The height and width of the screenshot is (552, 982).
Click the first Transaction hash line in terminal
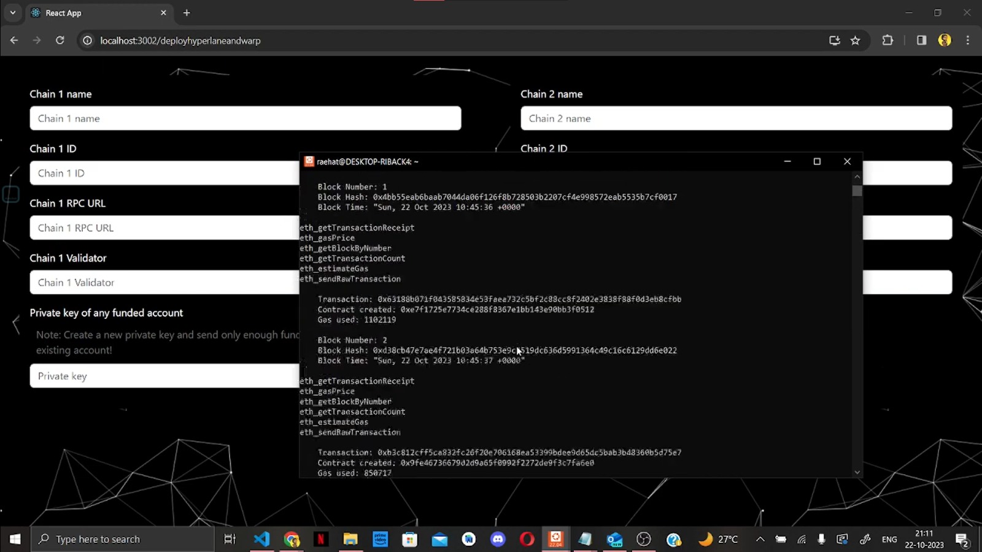tap(499, 299)
